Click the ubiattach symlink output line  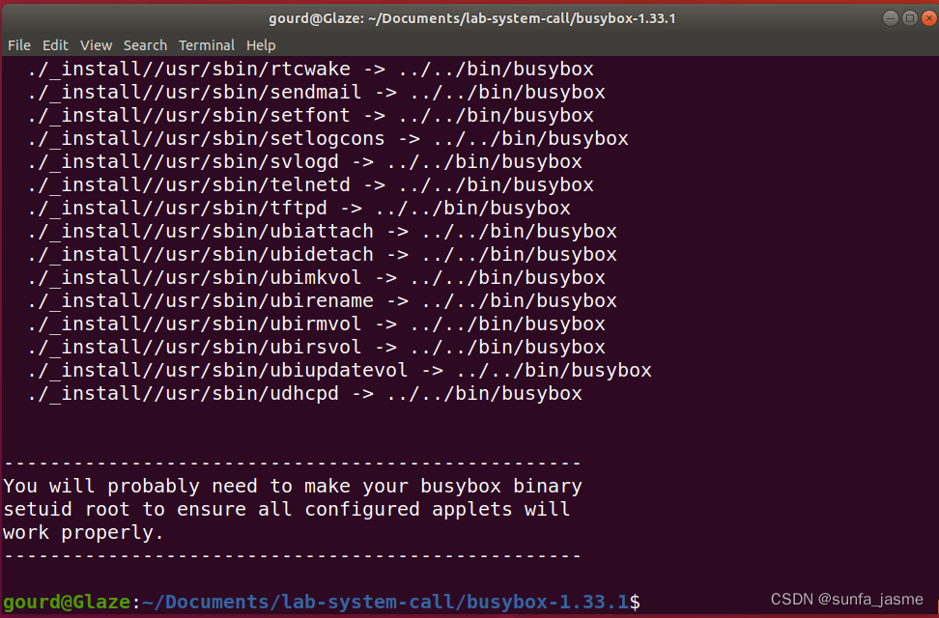pos(323,232)
